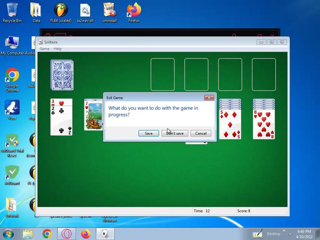
Task: Launch Vuze desktop shortcut
Action: (12, 110)
